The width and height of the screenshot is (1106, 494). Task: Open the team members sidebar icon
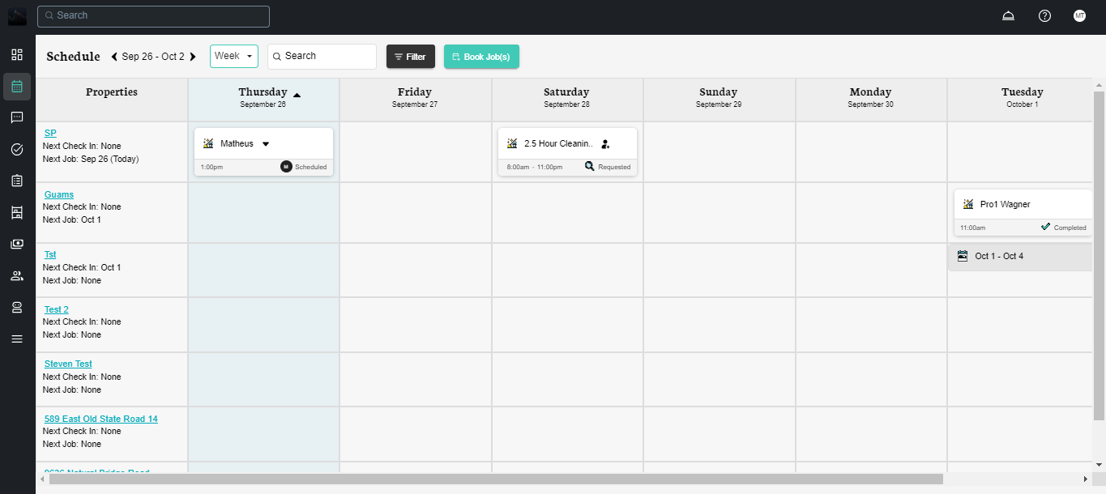coord(17,275)
